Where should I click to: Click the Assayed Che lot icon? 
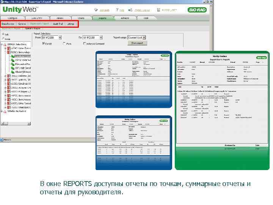click(9, 88)
